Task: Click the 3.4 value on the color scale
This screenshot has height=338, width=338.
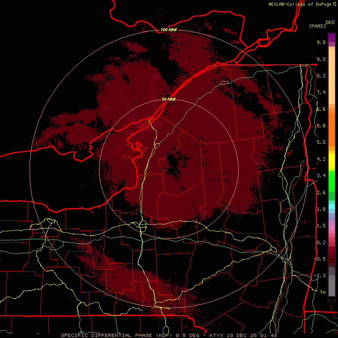Action: (x=321, y=176)
